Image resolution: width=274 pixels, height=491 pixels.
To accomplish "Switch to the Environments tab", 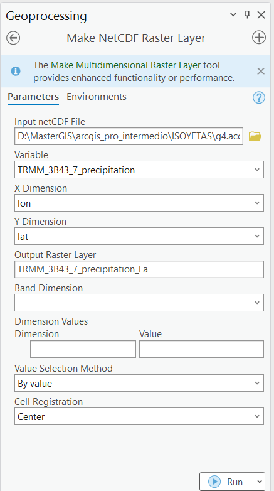I will tap(97, 97).
